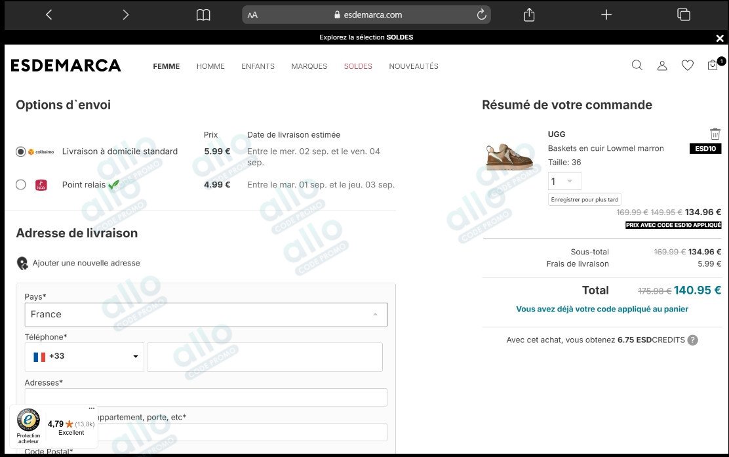Click Ajouter une nouvelle adresse

pos(86,263)
